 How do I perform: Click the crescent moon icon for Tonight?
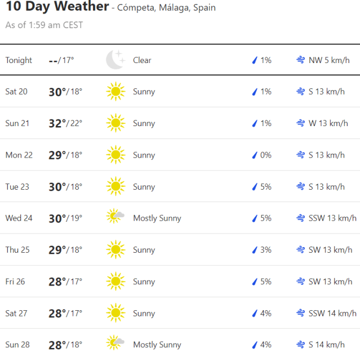click(x=115, y=60)
